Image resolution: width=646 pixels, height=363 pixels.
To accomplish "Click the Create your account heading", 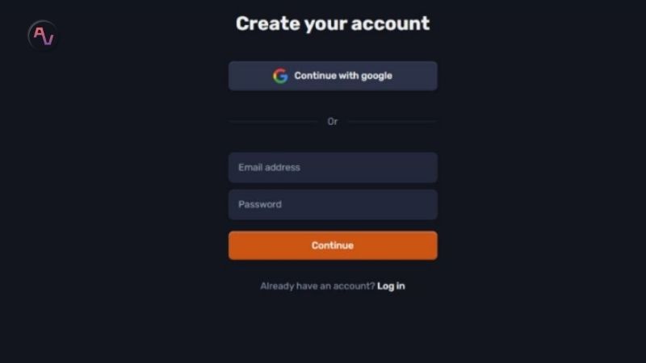I will tap(333, 23).
